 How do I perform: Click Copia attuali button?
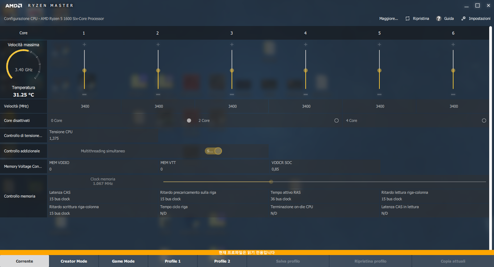coord(453,261)
